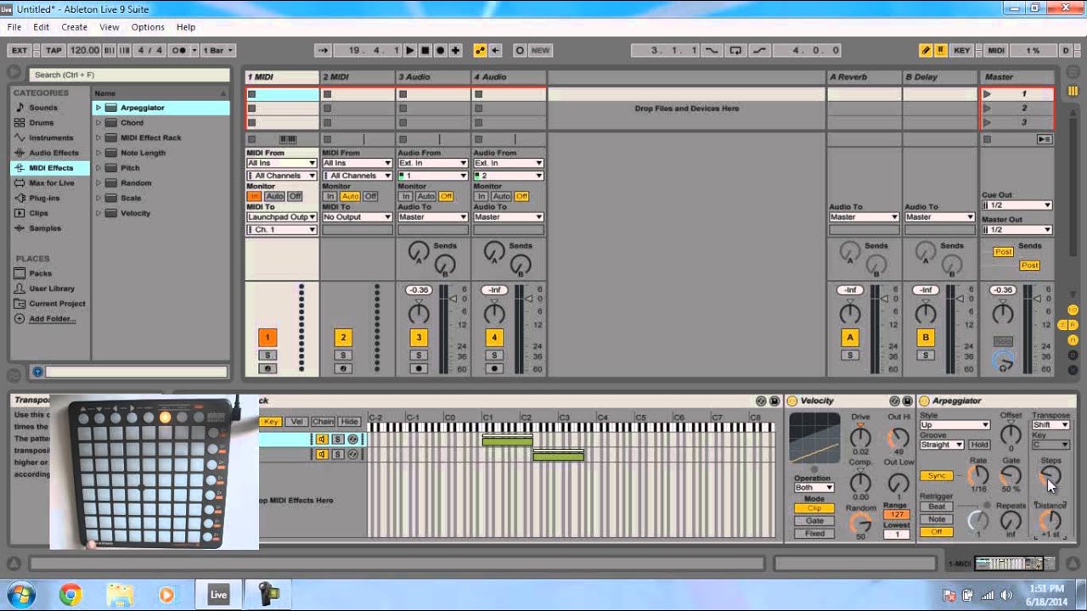The width and height of the screenshot is (1087, 611).
Task: Toggle Arpeggiator Sync button
Action: tap(936, 476)
